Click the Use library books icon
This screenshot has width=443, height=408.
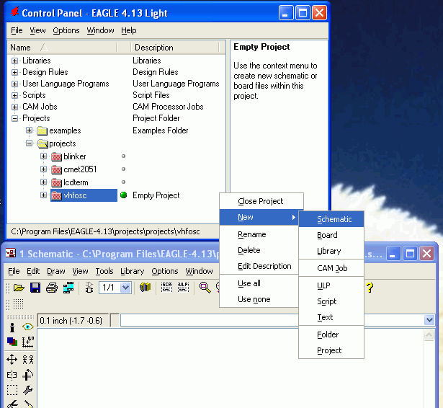145,288
